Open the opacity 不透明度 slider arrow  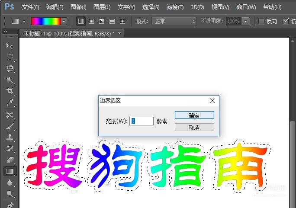click(246, 21)
